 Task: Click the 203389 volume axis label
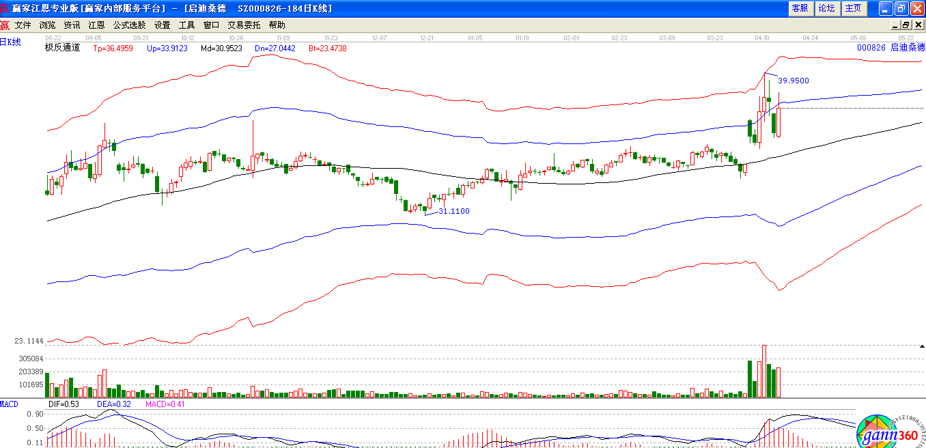point(31,372)
